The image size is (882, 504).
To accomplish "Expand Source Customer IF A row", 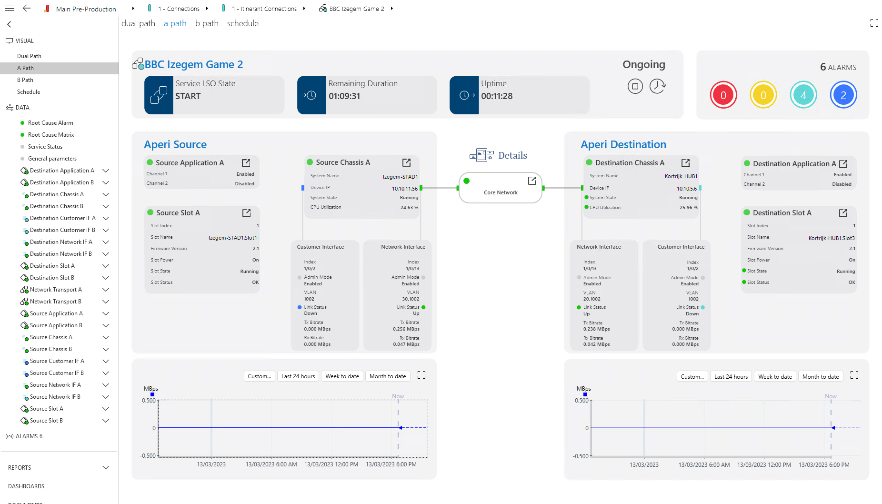I will [x=106, y=361].
